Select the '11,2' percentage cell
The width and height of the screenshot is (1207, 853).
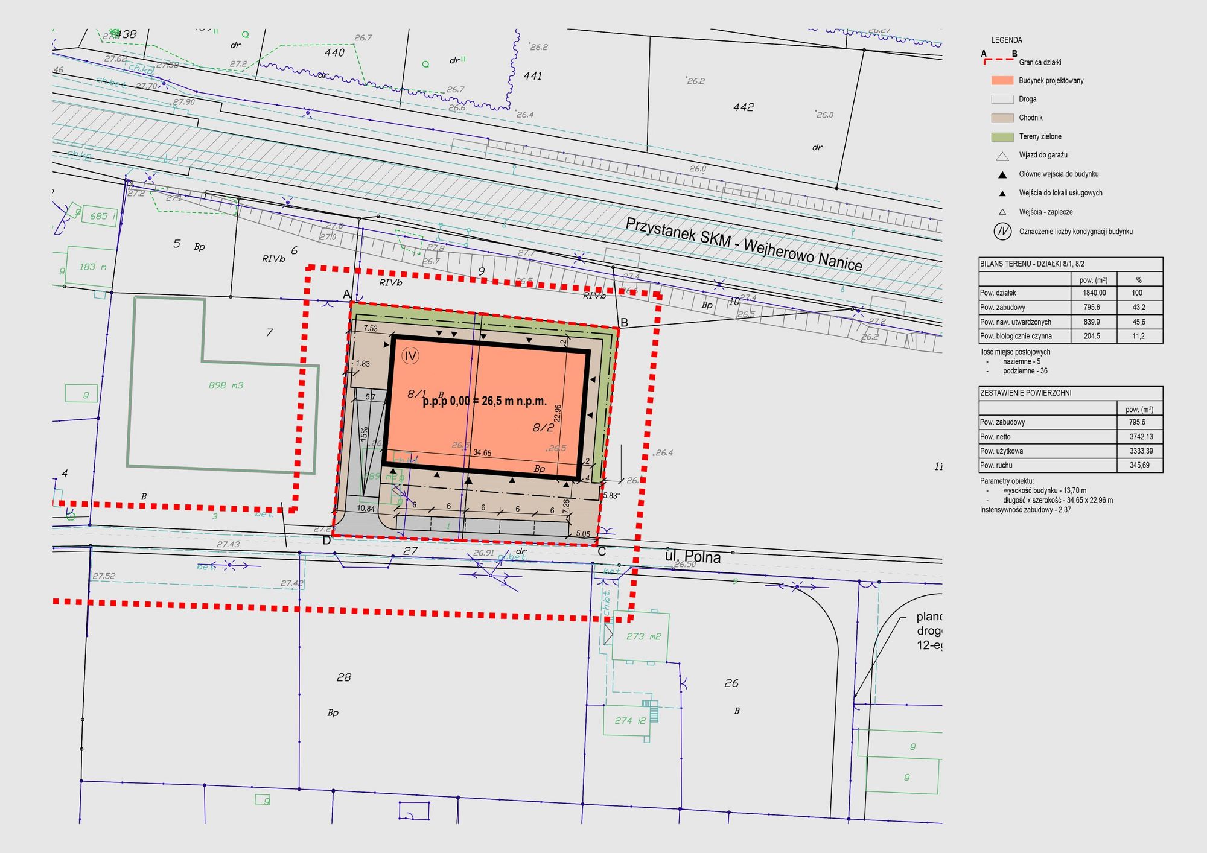pyautogui.click(x=1138, y=337)
